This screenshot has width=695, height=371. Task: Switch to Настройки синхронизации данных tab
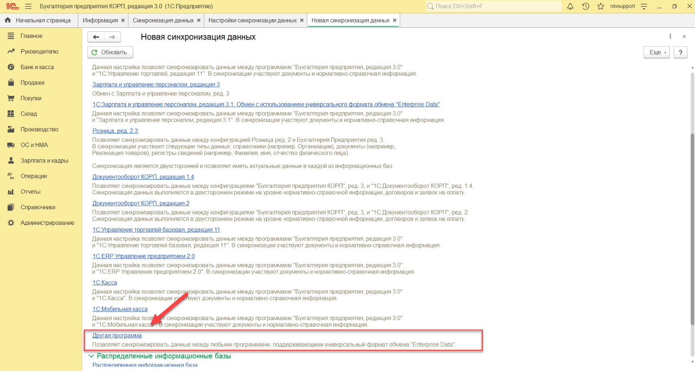point(252,20)
